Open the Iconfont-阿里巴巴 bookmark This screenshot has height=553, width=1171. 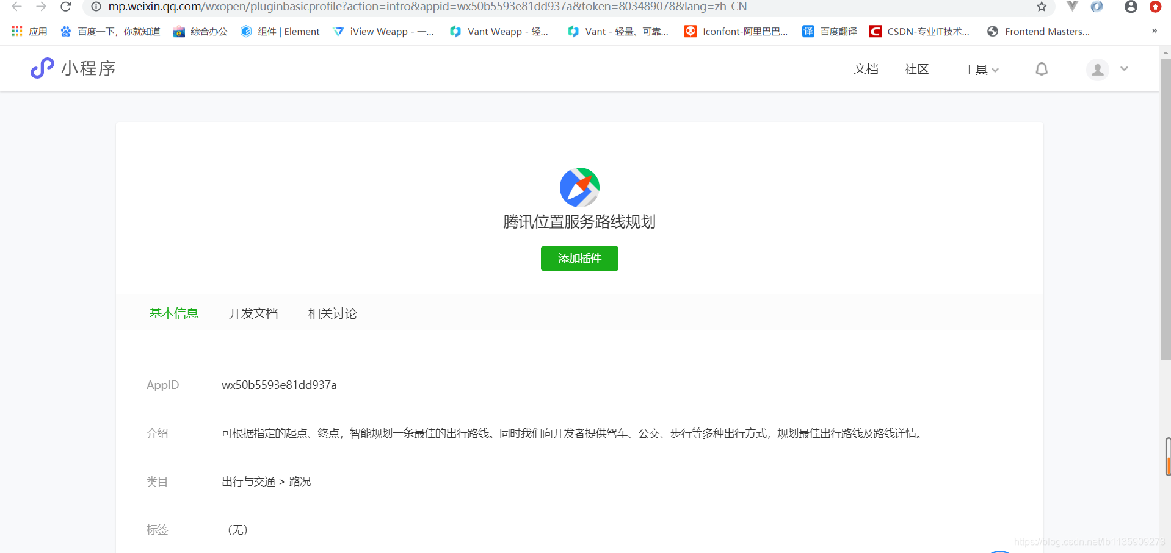pos(736,32)
